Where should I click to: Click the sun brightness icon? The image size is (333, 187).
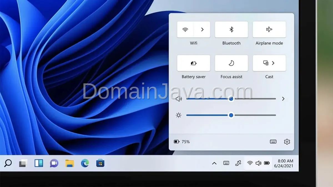[x=178, y=115]
